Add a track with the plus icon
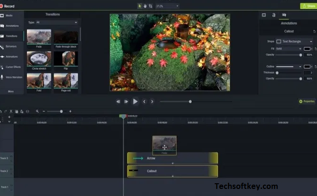This screenshot has width=317, height=196. (9, 117)
